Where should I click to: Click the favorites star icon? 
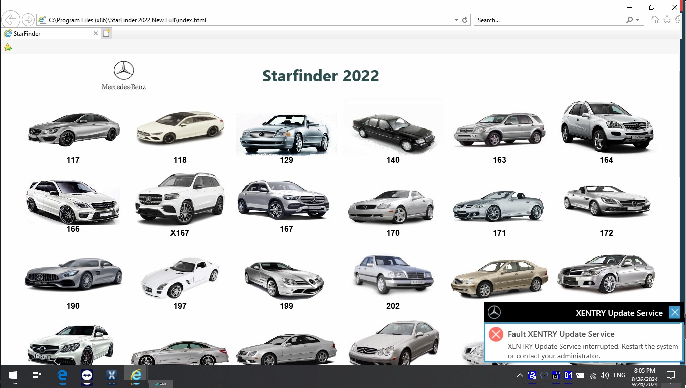point(667,20)
